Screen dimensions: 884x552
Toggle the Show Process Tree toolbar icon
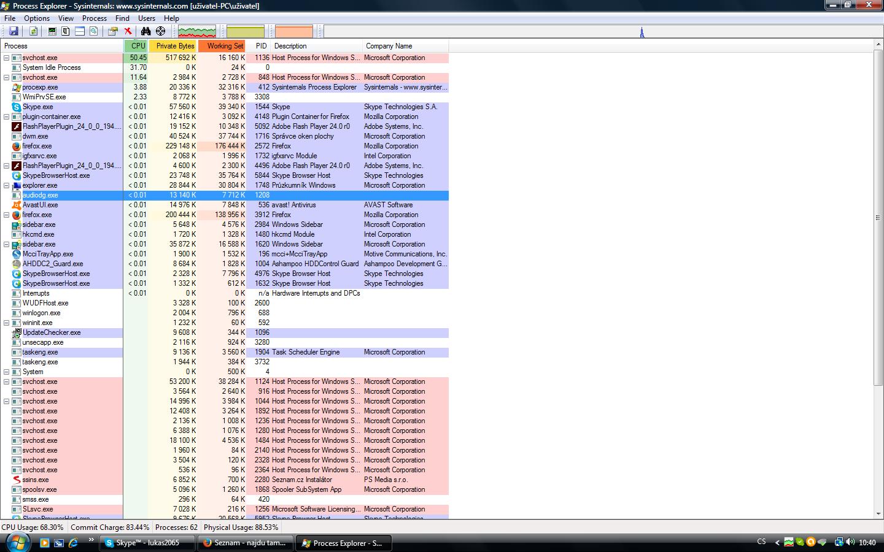[x=66, y=31]
